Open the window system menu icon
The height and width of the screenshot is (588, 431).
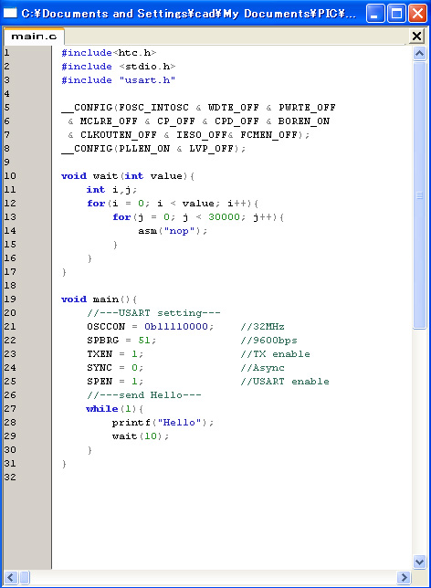(x=10, y=14)
